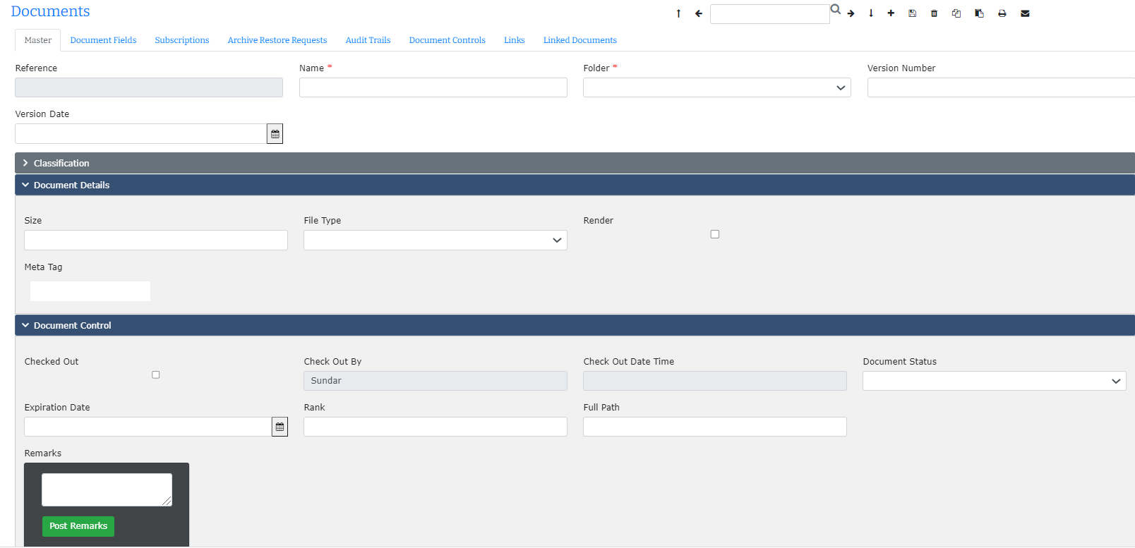1135x548 pixels.
Task: Click the Post Remarks button
Action: 78,526
